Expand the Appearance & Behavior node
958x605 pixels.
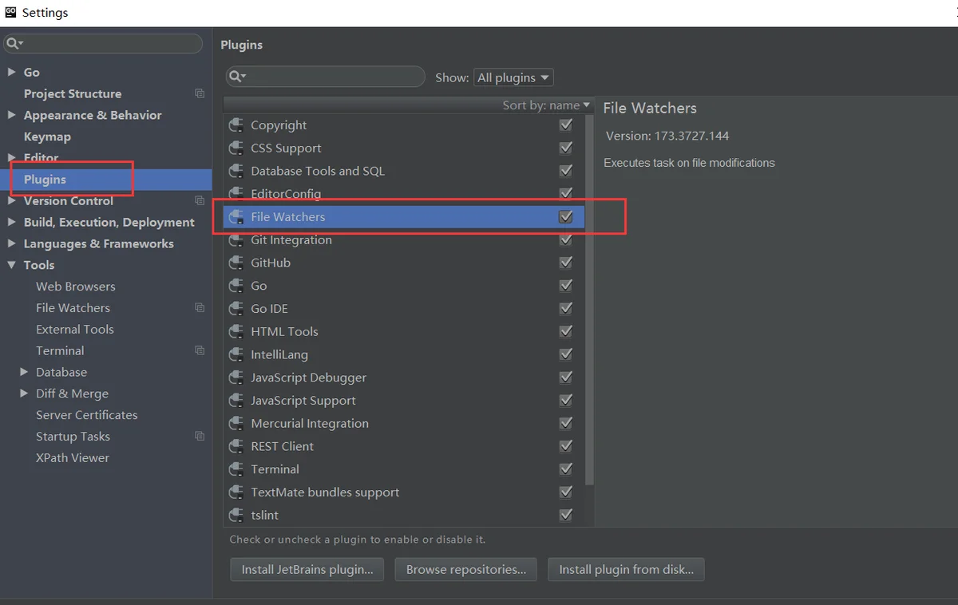click(11, 115)
